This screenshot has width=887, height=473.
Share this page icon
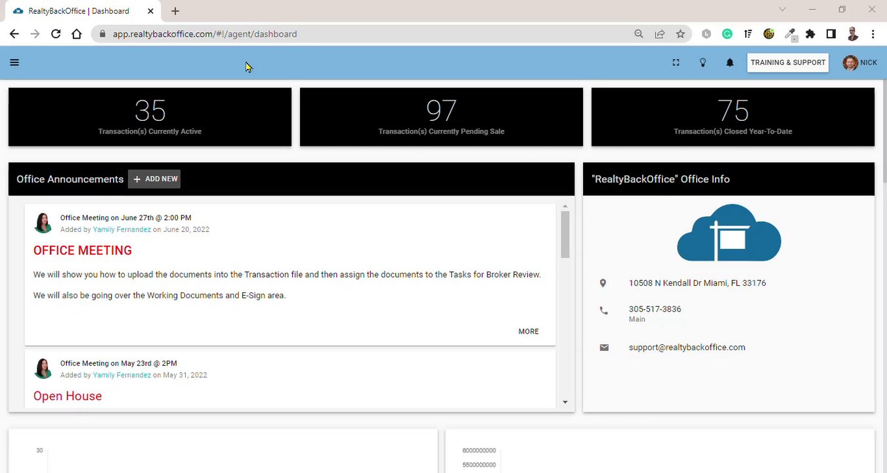coord(659,34)
